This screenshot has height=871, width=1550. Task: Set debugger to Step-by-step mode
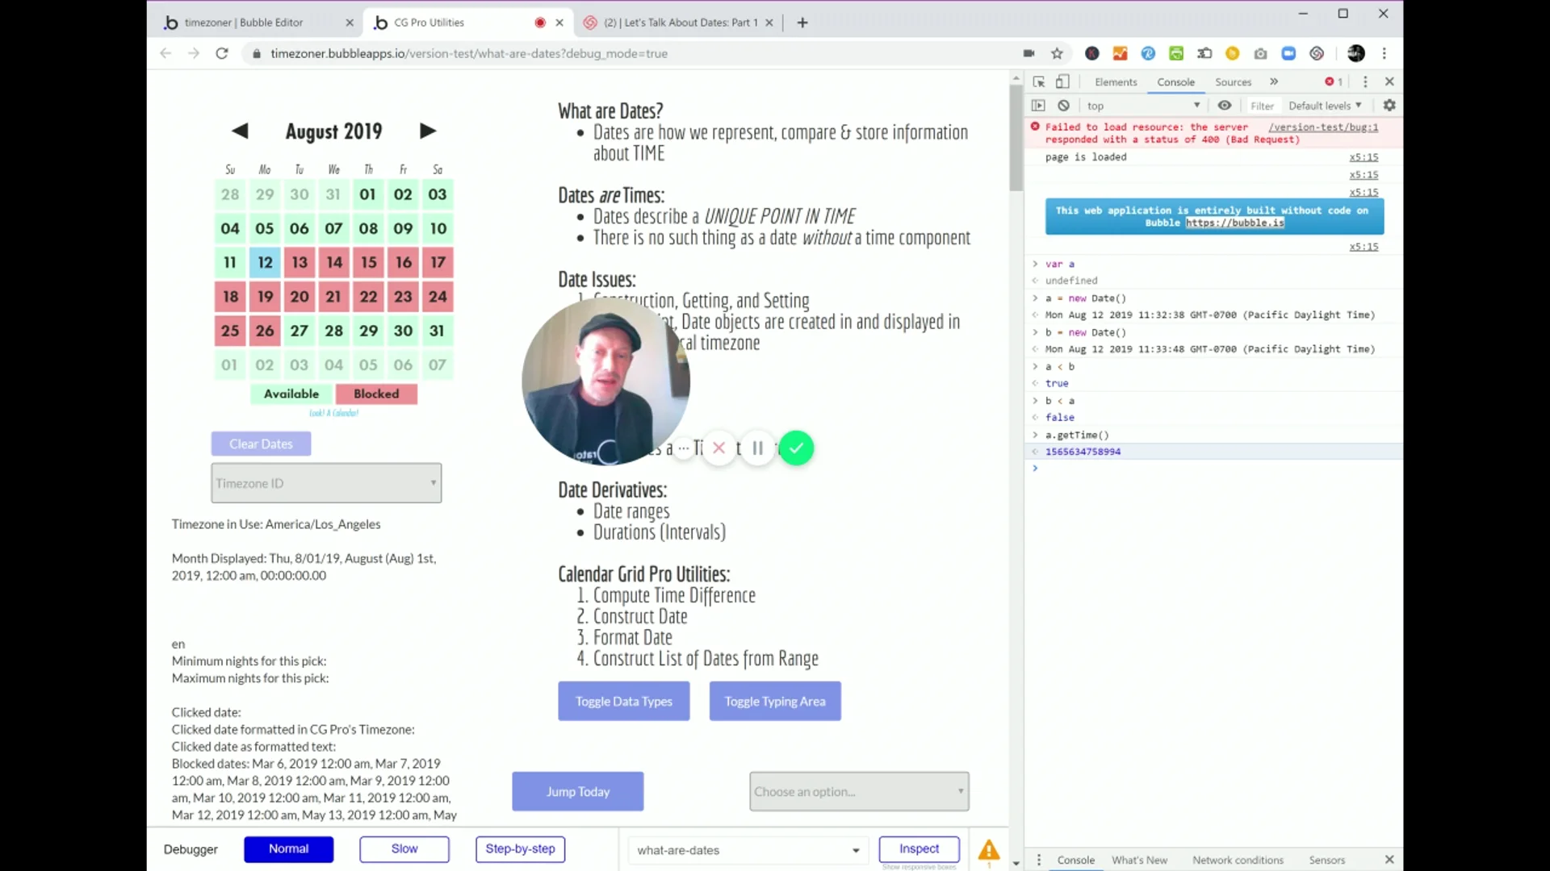pyautogui.click(x=520, y=848)
